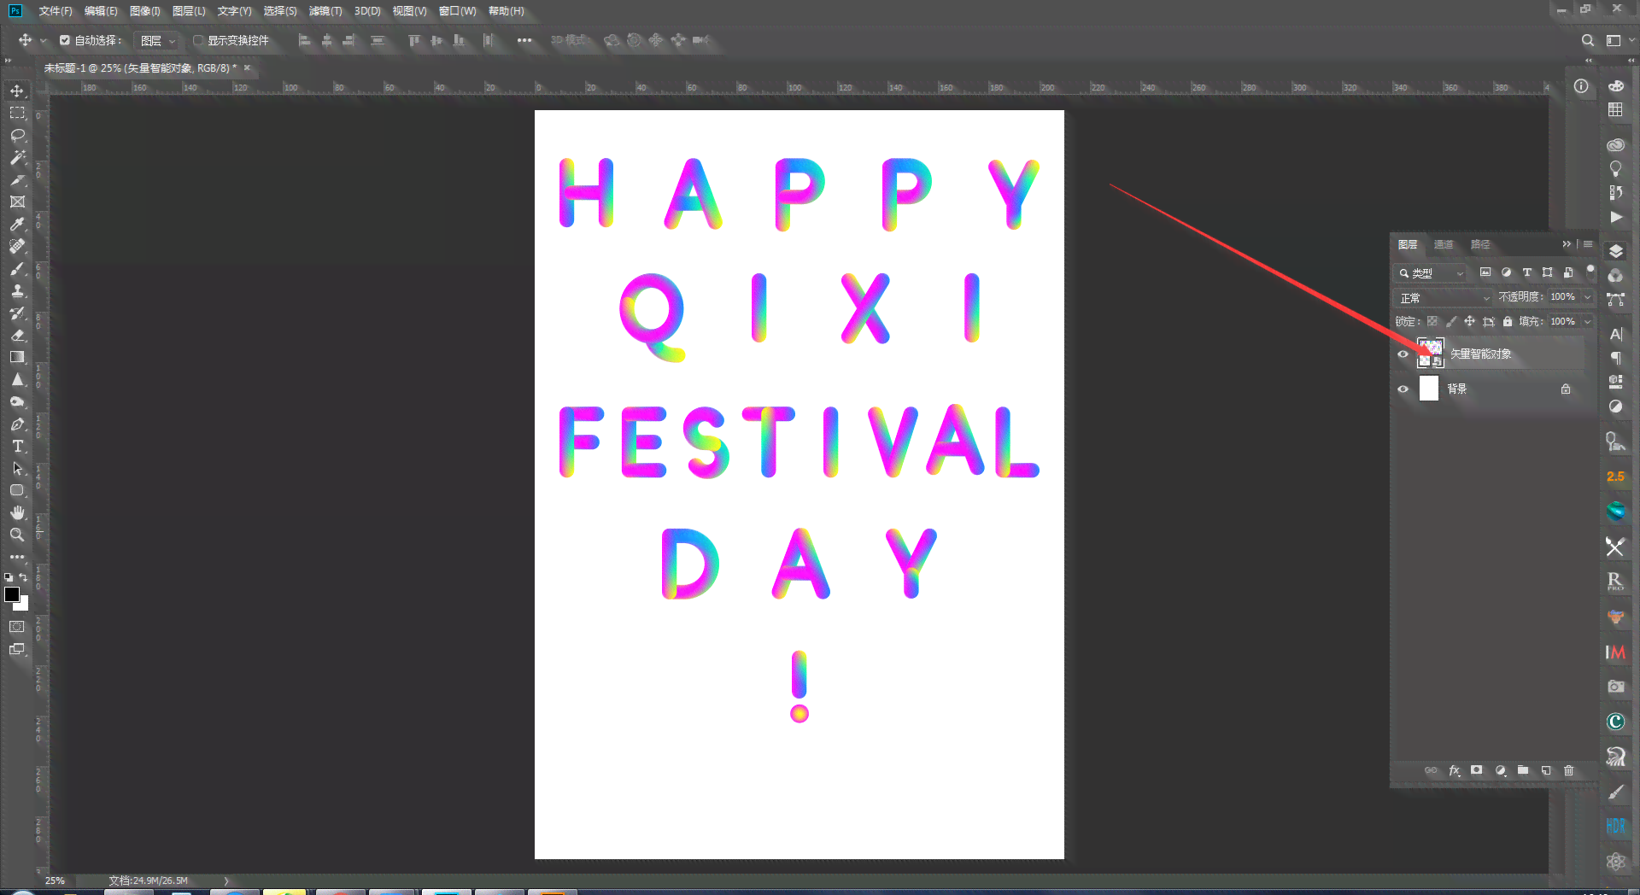
Task: Toggle lock image pixels brush icon
Action: (x=1451, y=321)
